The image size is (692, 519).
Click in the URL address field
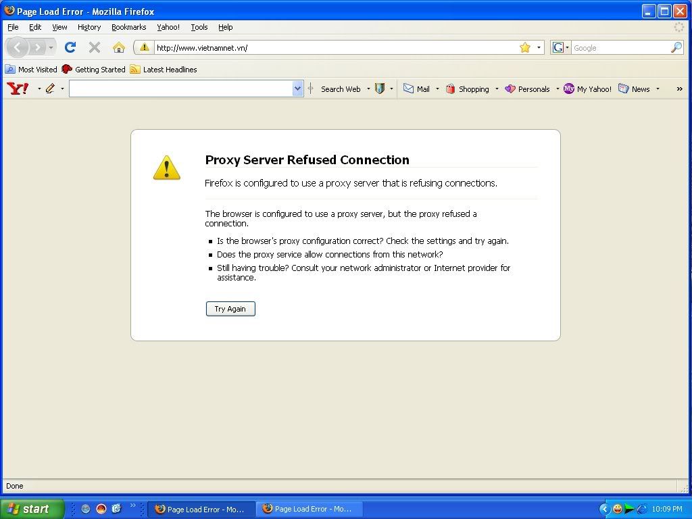point(331,47)
